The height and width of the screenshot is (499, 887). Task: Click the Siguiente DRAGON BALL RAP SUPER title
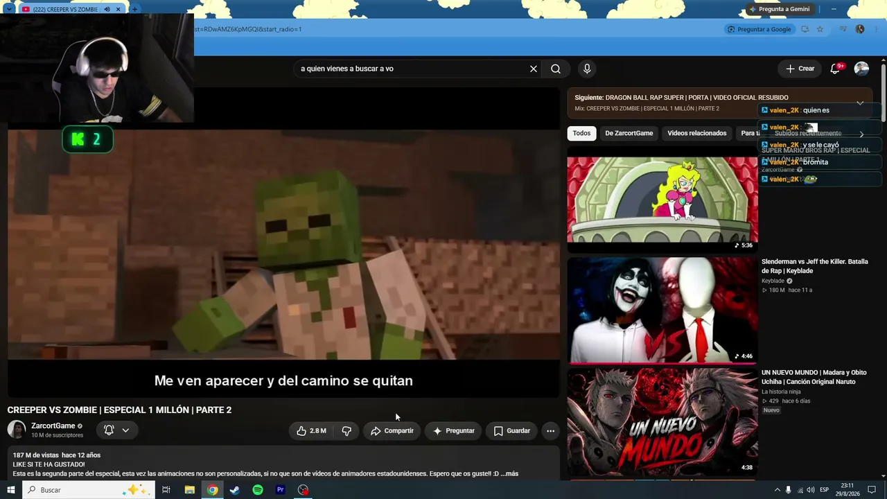681,98
